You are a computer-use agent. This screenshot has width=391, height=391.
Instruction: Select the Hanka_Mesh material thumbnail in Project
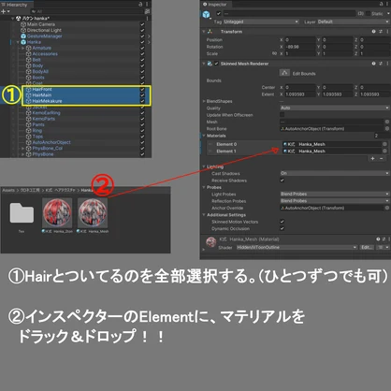tap(93, 213)
